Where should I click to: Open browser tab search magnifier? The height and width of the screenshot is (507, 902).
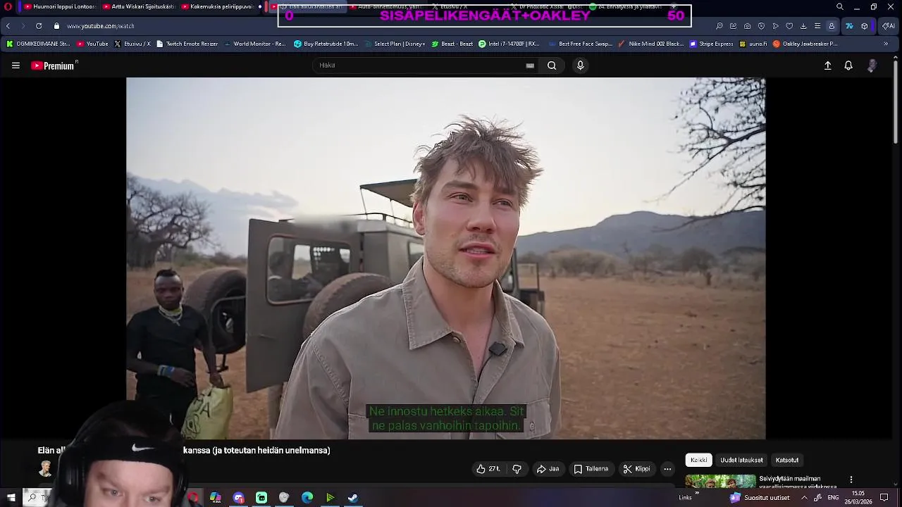[x=840, y=6]
